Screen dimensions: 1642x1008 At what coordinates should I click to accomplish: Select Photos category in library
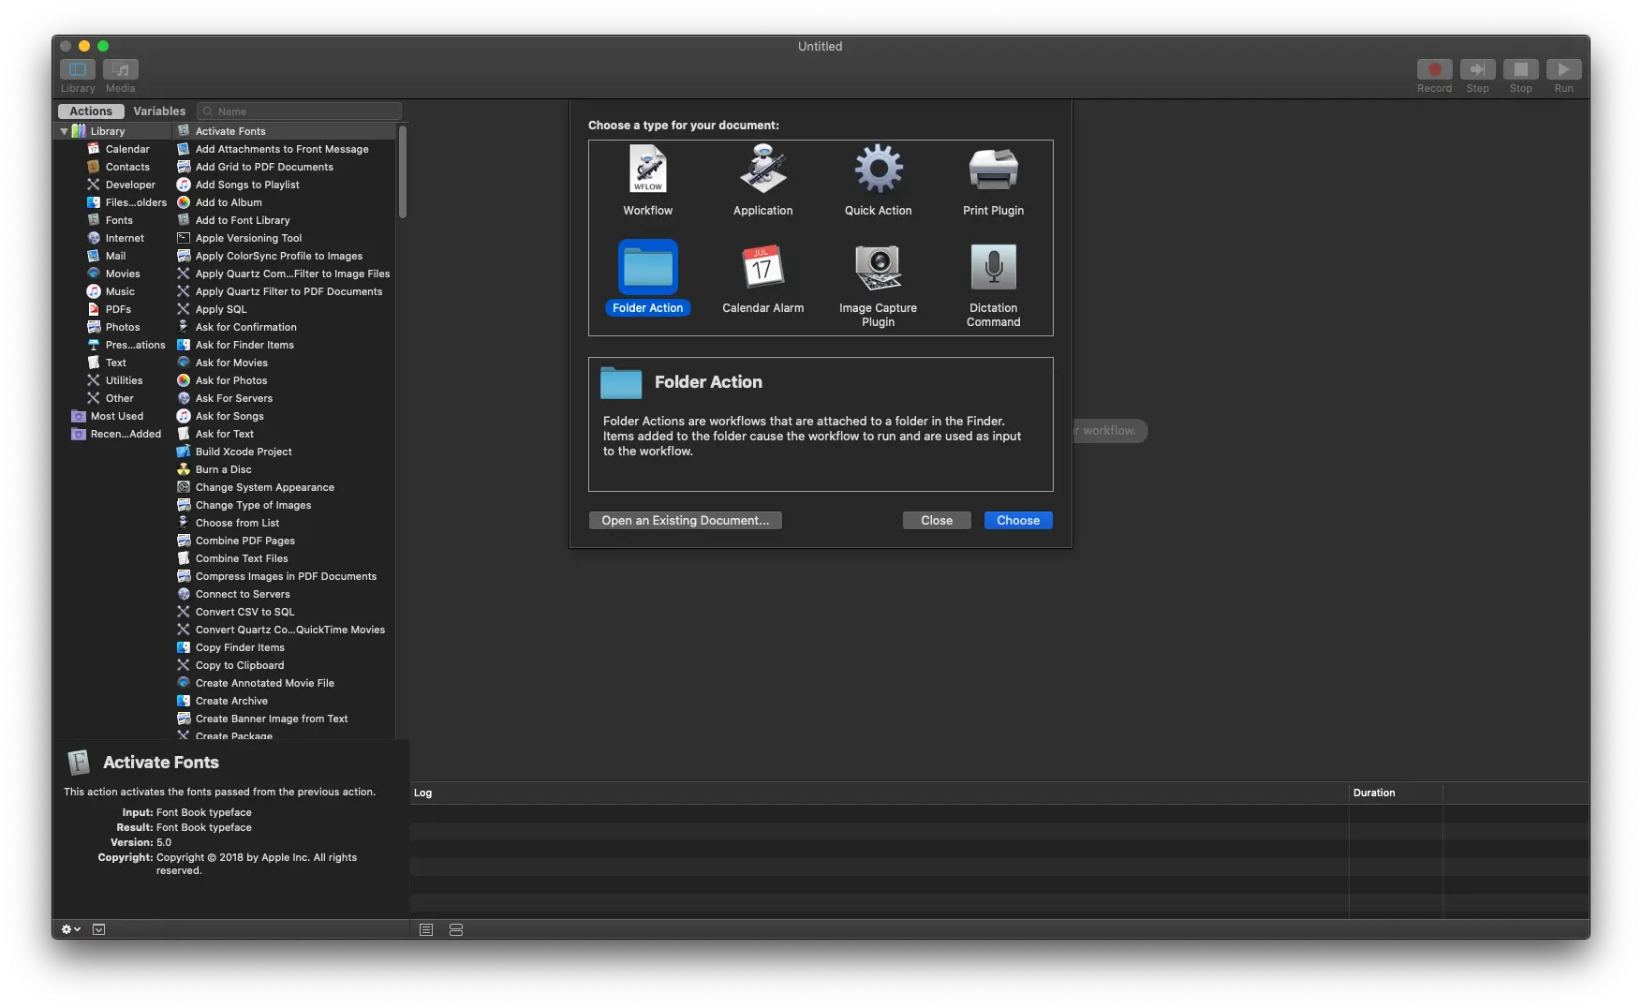pos(114,327)
